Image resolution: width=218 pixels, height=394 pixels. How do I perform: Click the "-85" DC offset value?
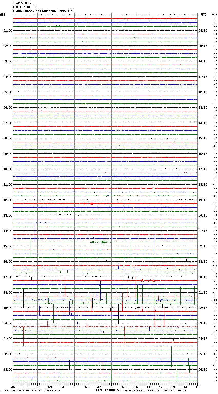click(215, 308)
